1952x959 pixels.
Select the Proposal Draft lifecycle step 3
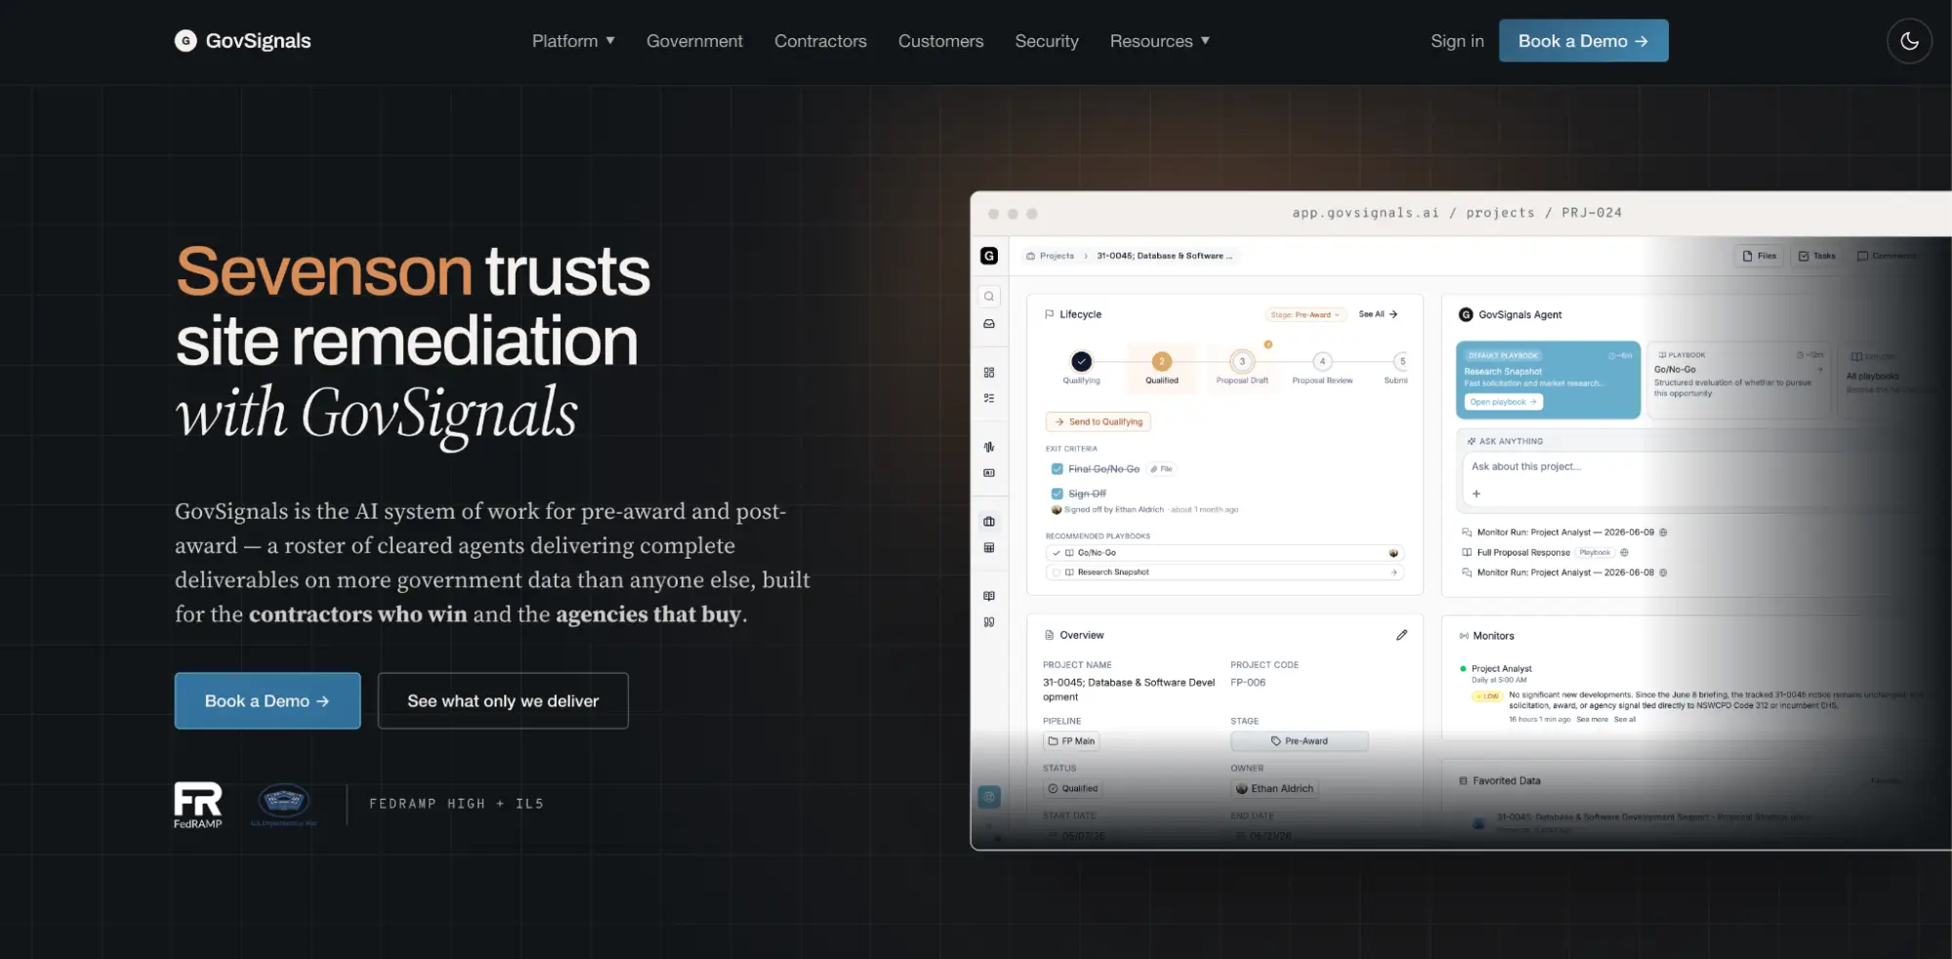point(1242,368)
